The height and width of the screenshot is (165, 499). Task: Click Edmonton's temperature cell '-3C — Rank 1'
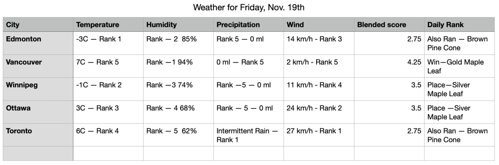[x=108, y=43]
